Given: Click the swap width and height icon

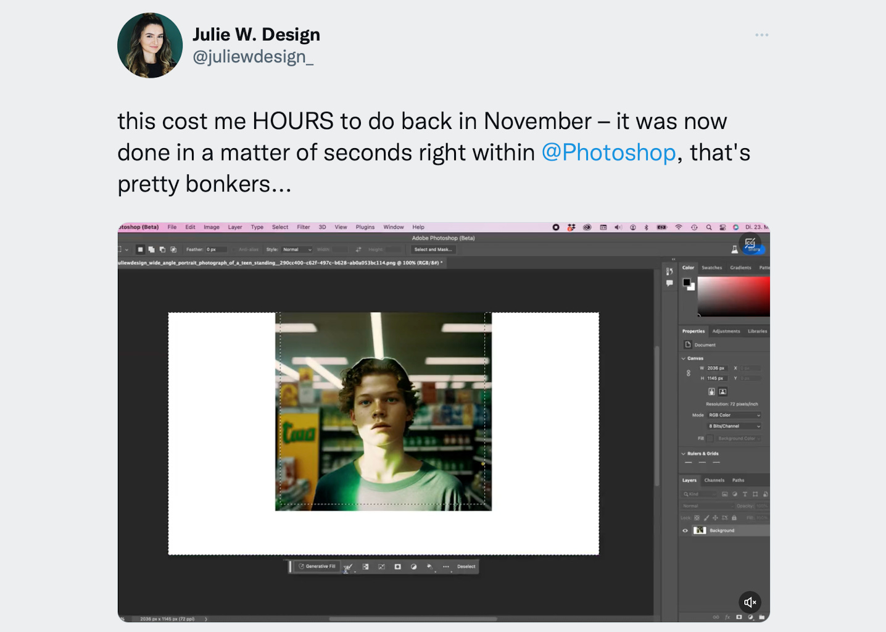Looking at the screenshot, I should (x=358, y=249).
